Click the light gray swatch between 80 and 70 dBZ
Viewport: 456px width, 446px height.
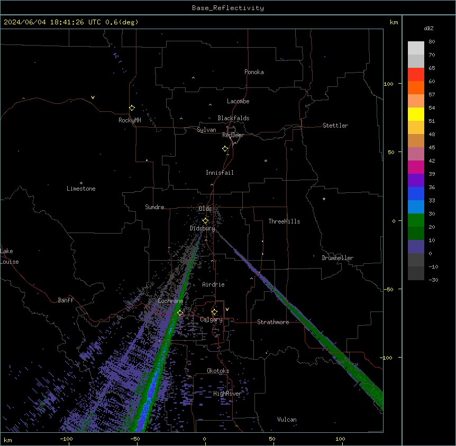[416, 48]
